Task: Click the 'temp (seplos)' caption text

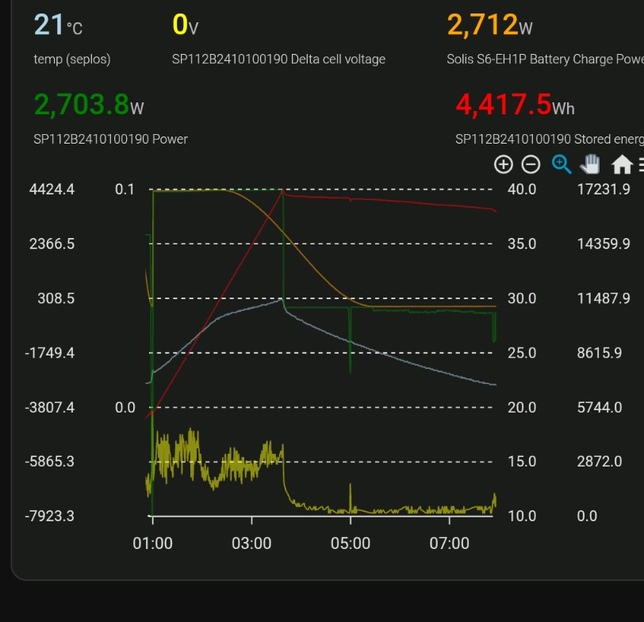Action: click(x=72, y=60)
